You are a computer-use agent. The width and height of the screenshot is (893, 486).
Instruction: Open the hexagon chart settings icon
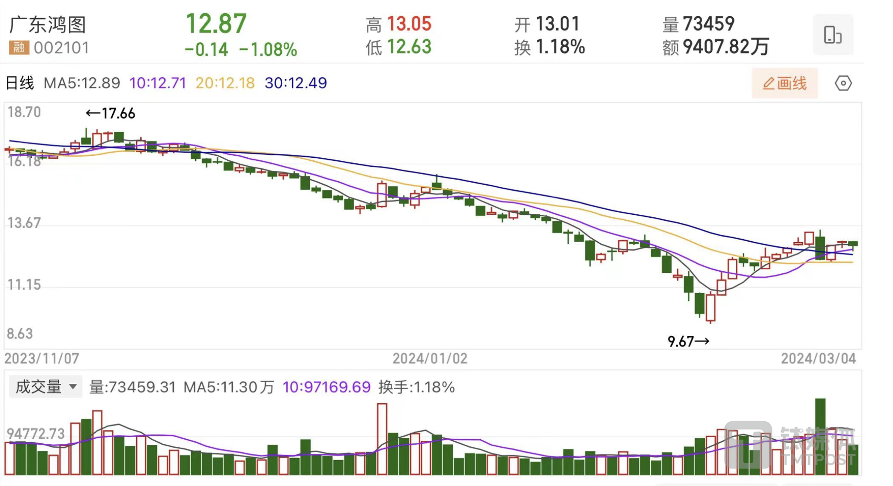pos(843,83)
